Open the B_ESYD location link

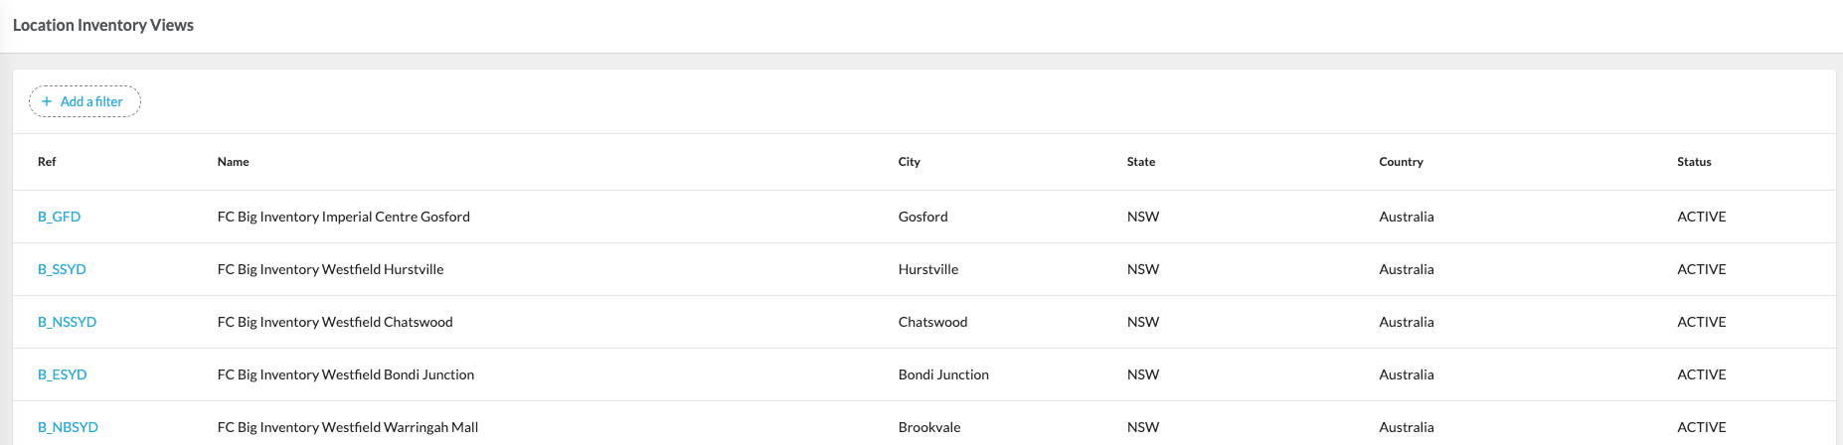63,374
